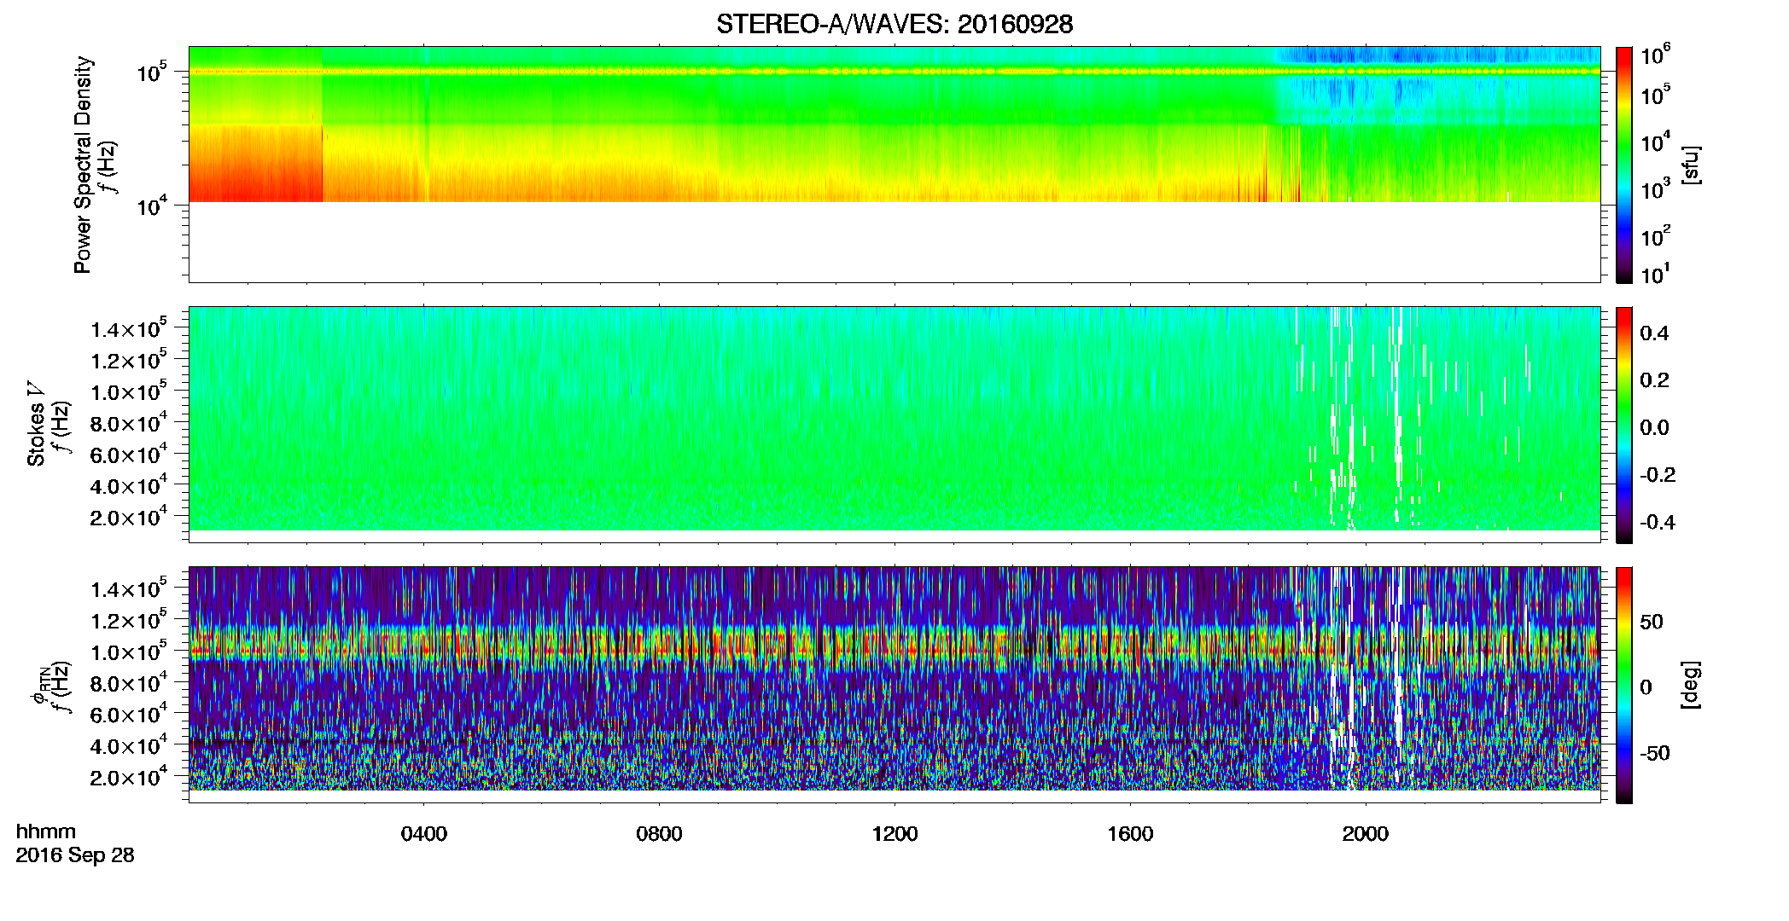Click the 1200 time axis label
Screen dimensions: 1789x921
pyautogui.click(x=894, y=834)
